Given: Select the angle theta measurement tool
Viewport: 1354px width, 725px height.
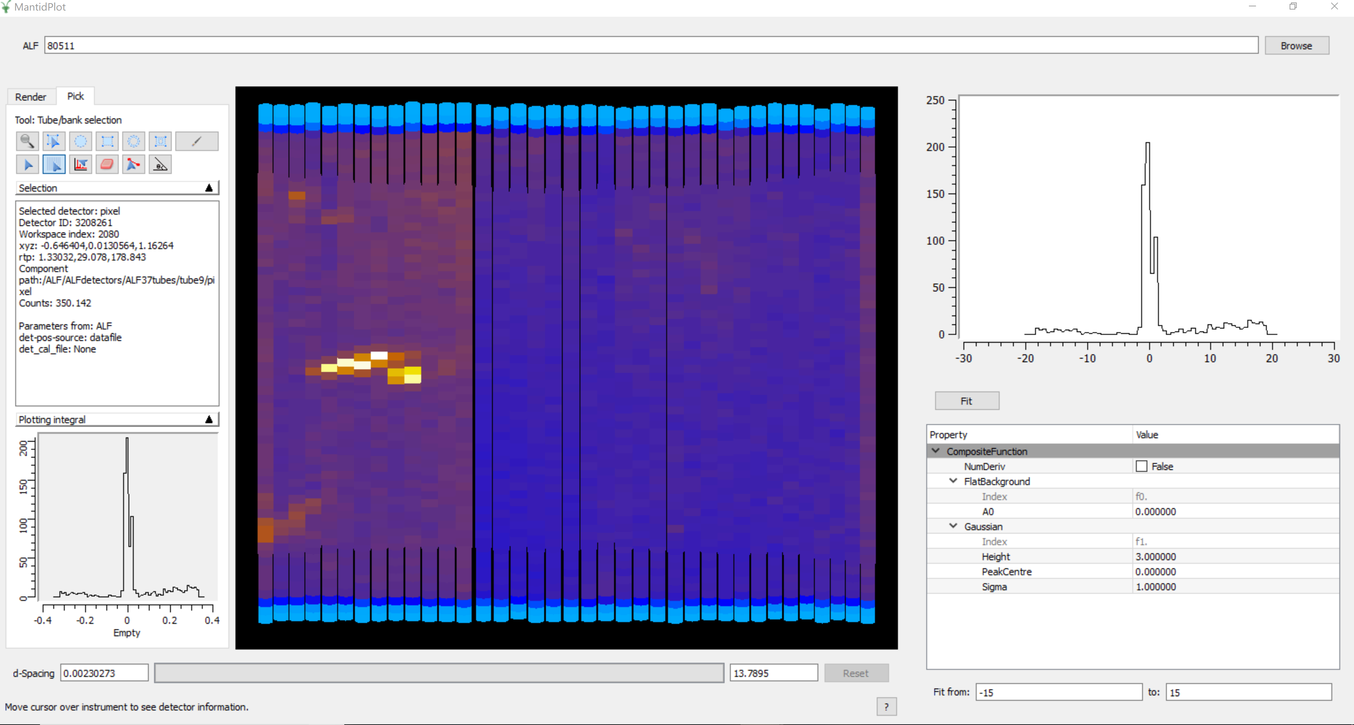Looking at the screenshot, I should click(160, 165).
